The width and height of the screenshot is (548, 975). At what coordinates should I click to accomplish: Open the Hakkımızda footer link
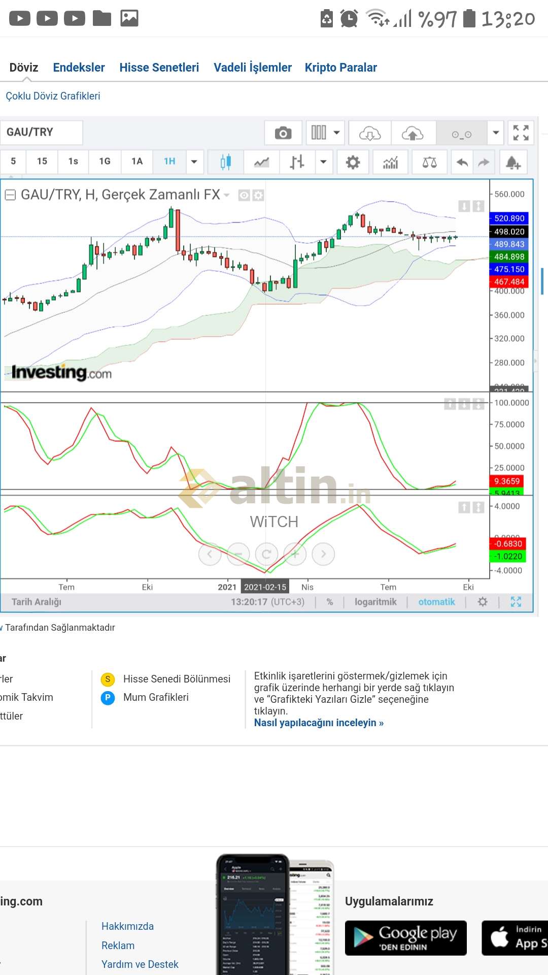[x=127, y=926]
